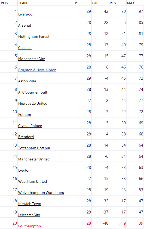144x229 pixels.
Task: Select the Aston Villa link
Action: [x=27, y=81]
